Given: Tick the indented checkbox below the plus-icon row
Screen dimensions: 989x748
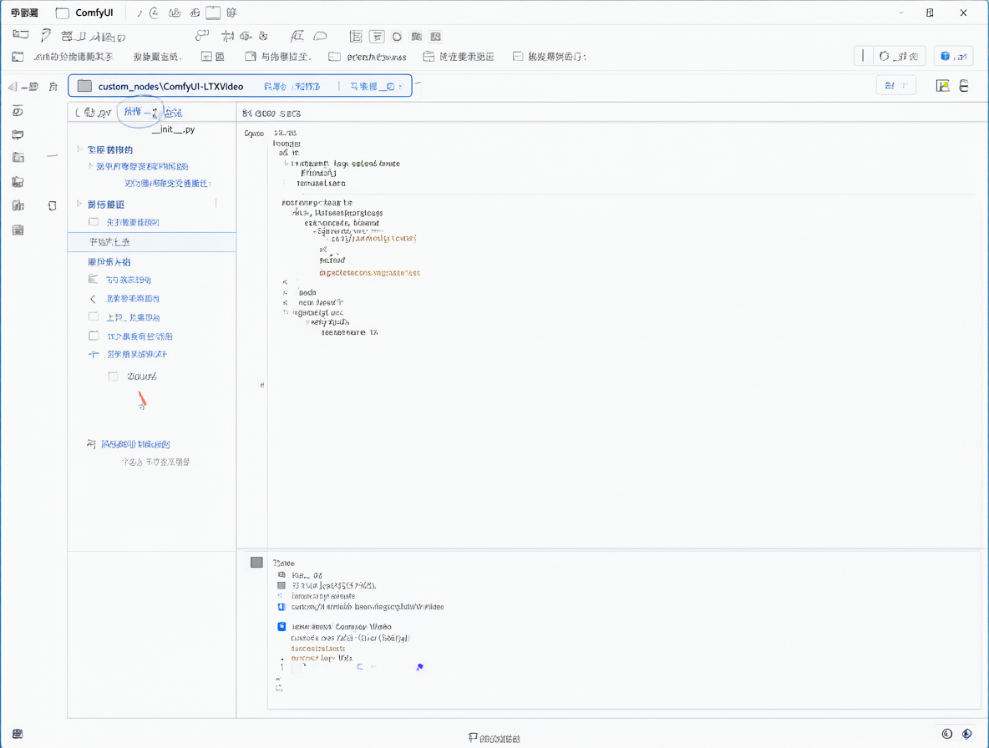Looking at the screenshot, I should pos(113,377).
